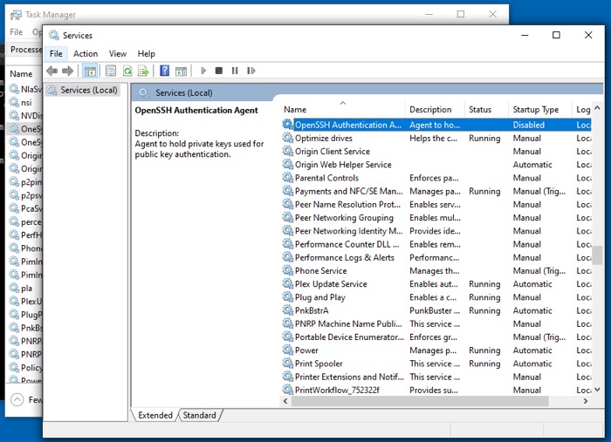Click the Refresh toolbar icon

click(x=128, y=71)
